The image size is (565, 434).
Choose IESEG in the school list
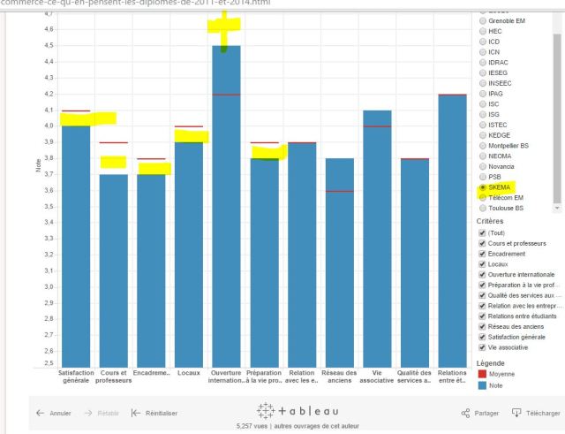(483, 72)
